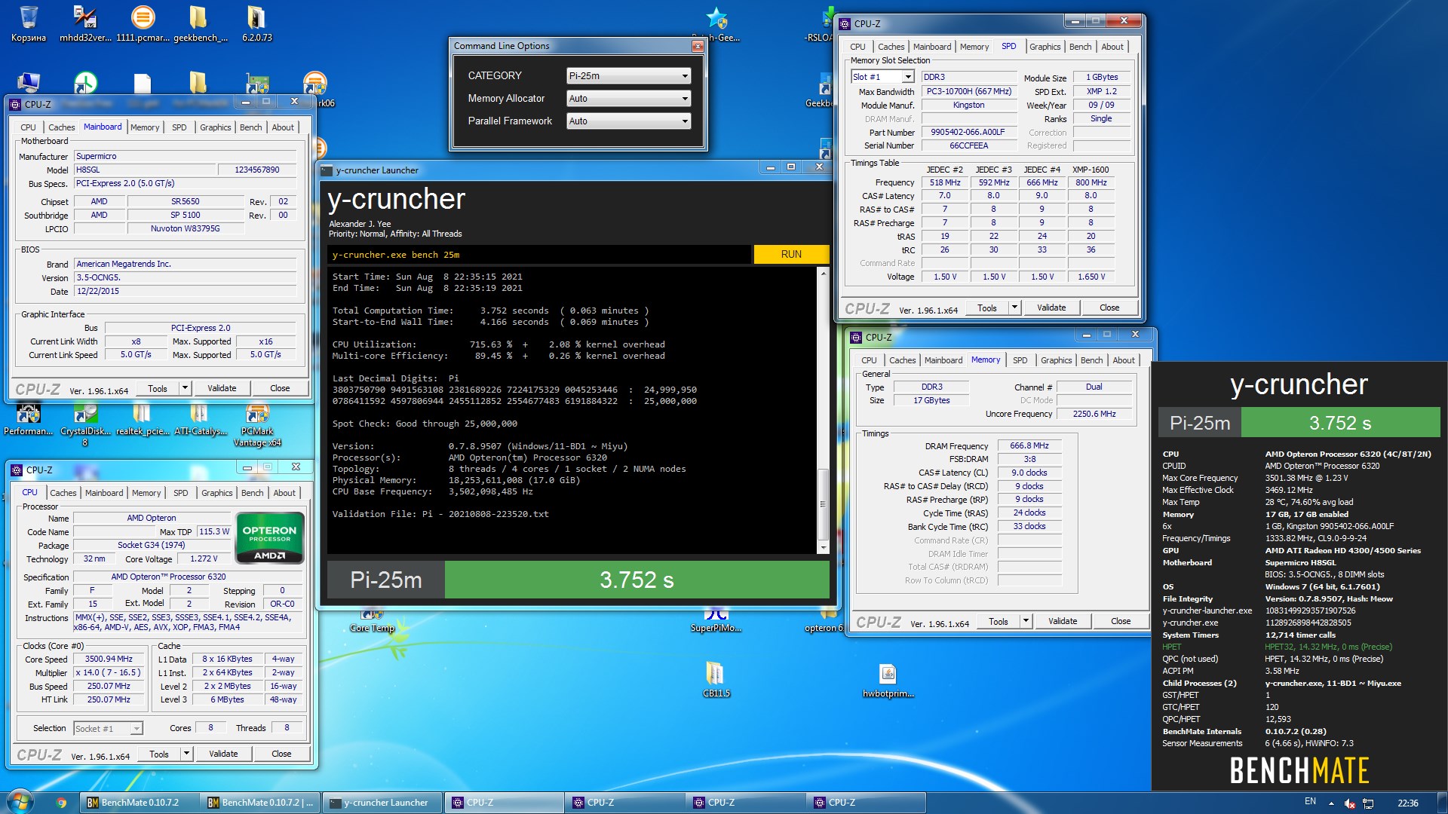Viewport: 1448px width, 814px height.
Task: Select Bench tab in SPD CPU-Z window
Action: click(x=1080, y=47)
